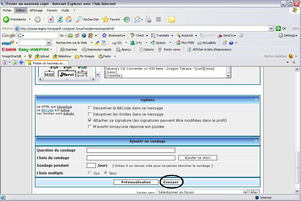Go to the Home page icon
This screenshot has width=301, height=201.
click(x=69, y=19)
